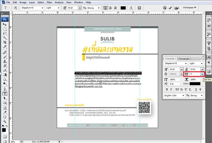212x143 pixels.
Task: Open the File menu
Action: pos(8,2)
